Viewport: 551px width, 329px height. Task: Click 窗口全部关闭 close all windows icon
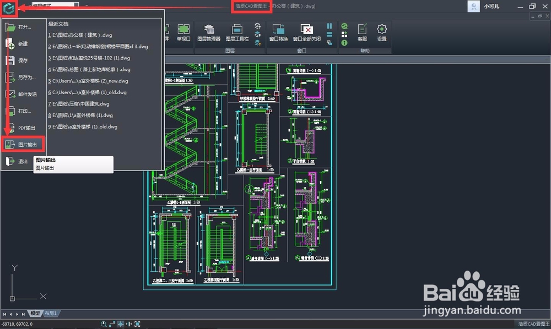[306, 32]
